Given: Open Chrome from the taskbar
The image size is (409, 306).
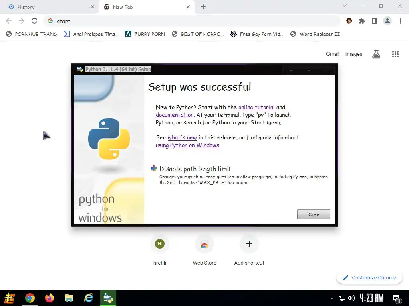Looking at the screenshot, I should pos(30,298).
